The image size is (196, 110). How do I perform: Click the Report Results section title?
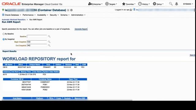pos(9,51)
